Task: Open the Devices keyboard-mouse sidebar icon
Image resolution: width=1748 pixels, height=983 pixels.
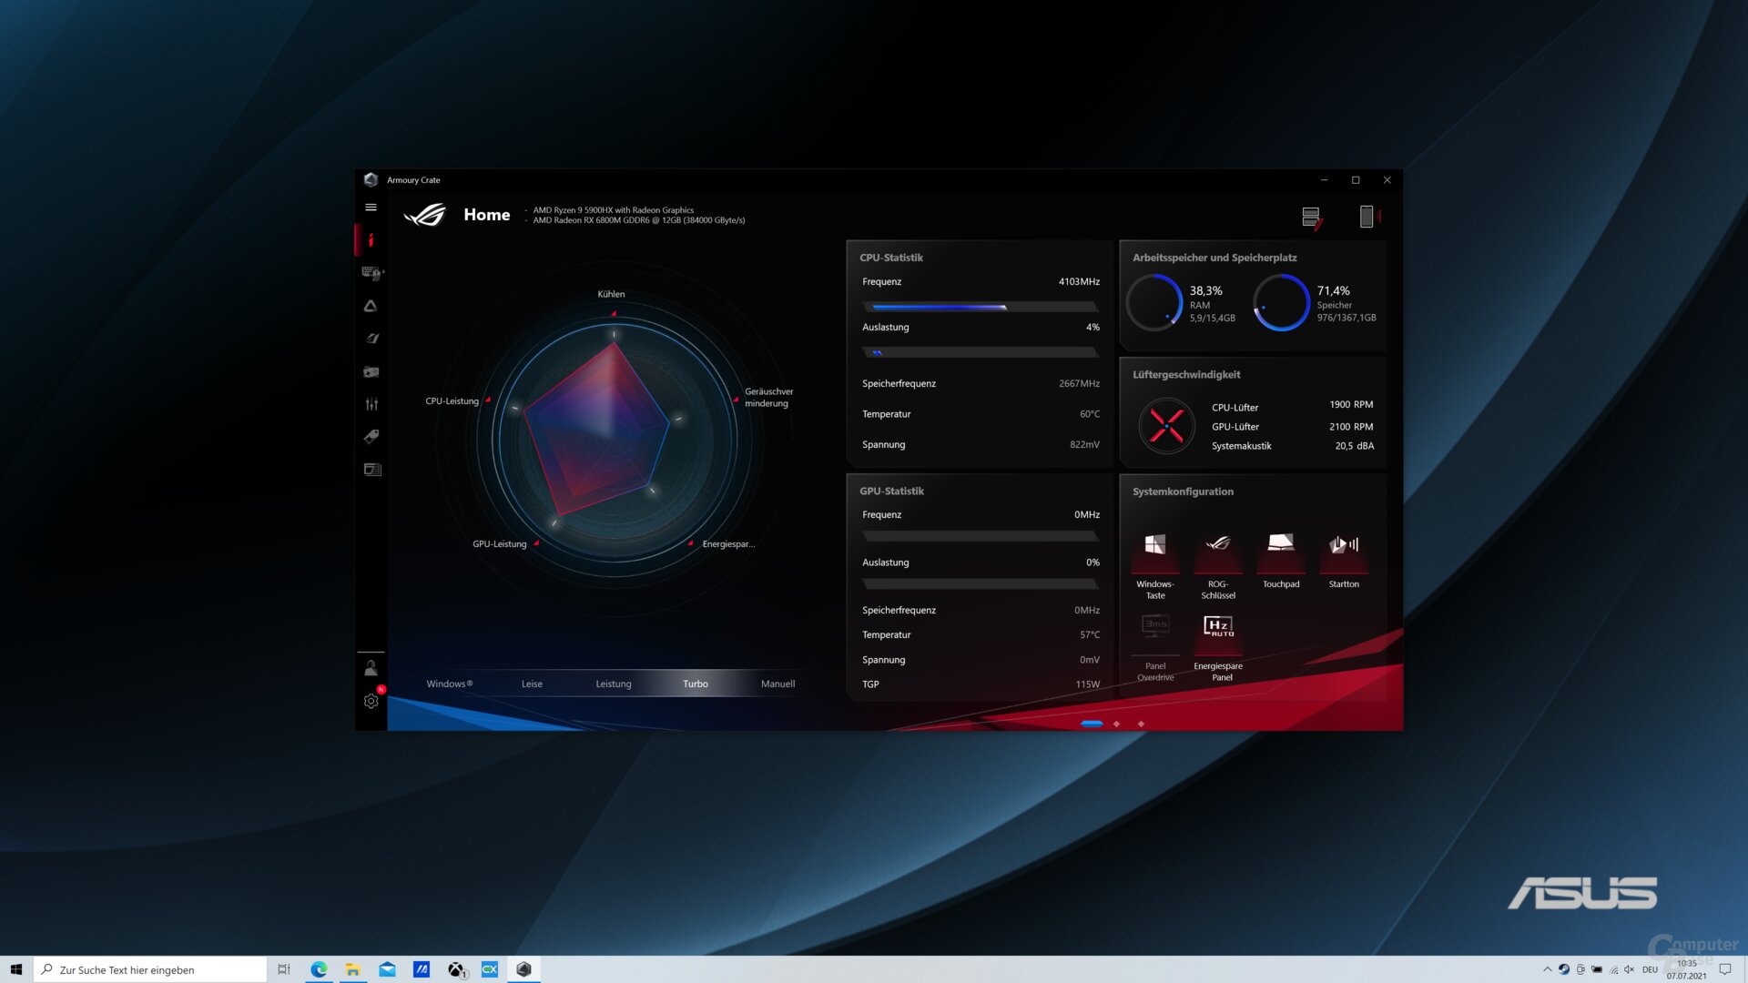Action: tap(371, 273)
